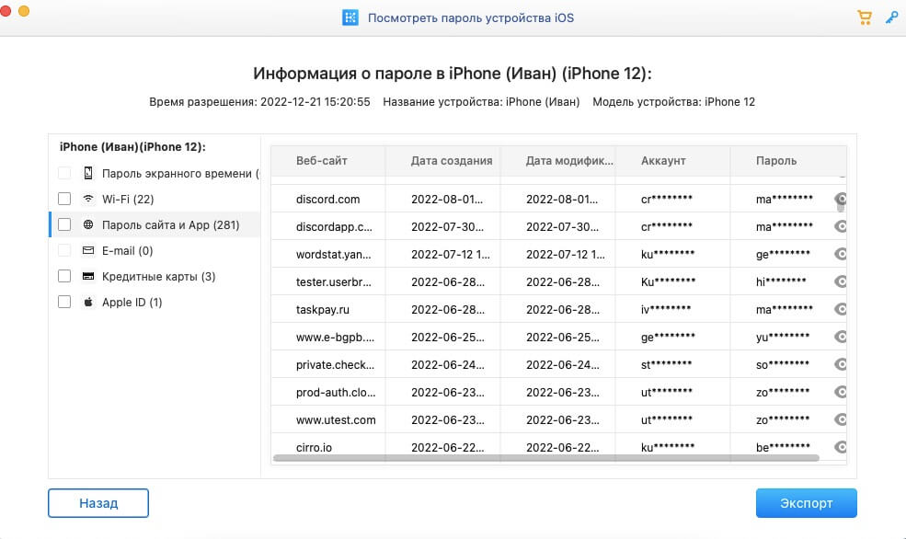Select Пароль сайта и App category
The image size is (906, 539).
click(x=158, y=224)
